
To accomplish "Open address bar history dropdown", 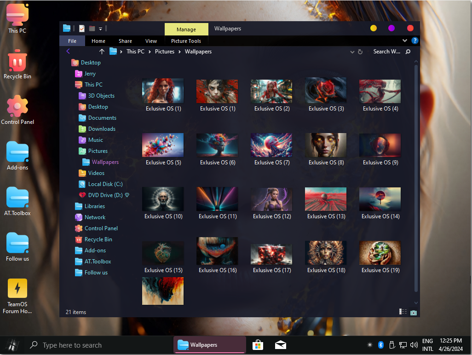I will [352, 52].
